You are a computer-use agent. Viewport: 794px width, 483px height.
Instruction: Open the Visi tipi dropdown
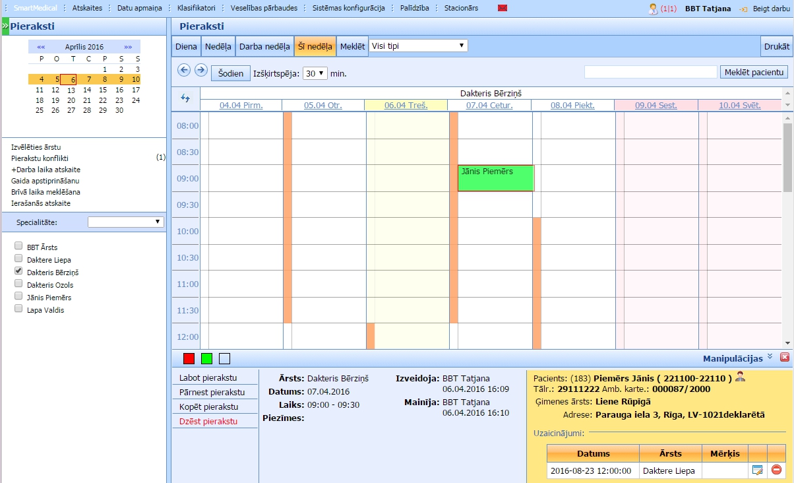click(418, 46)
